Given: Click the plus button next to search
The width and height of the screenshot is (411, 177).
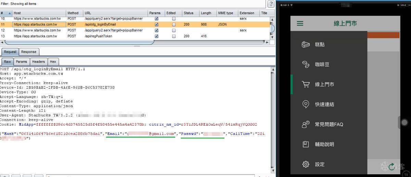Looking at the screenshot, I should 27,176.
